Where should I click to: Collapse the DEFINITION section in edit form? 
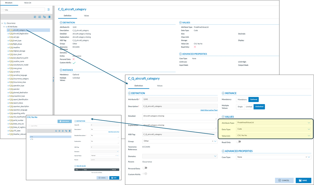[130, 93]
